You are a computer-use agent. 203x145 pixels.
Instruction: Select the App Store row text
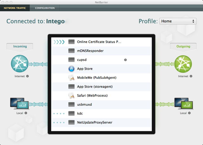[x=85, y=69]
